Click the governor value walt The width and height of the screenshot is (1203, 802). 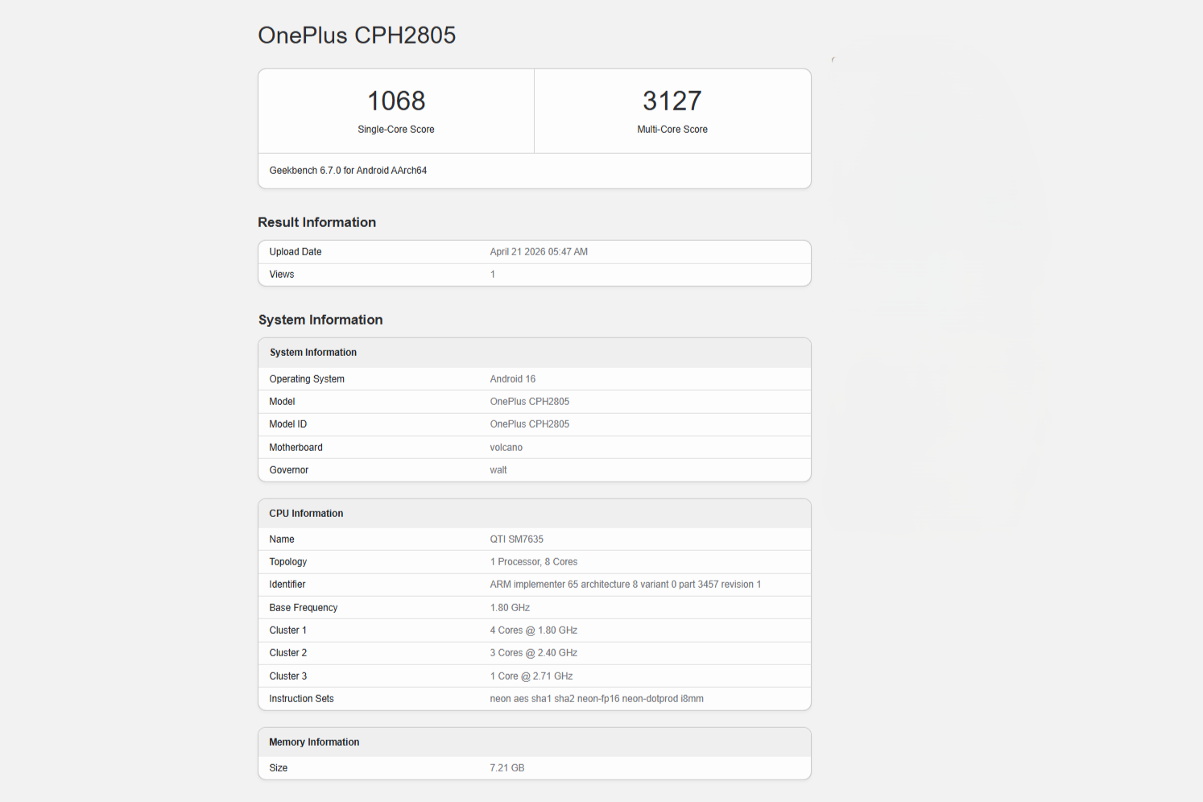click(x=498, y=470)
